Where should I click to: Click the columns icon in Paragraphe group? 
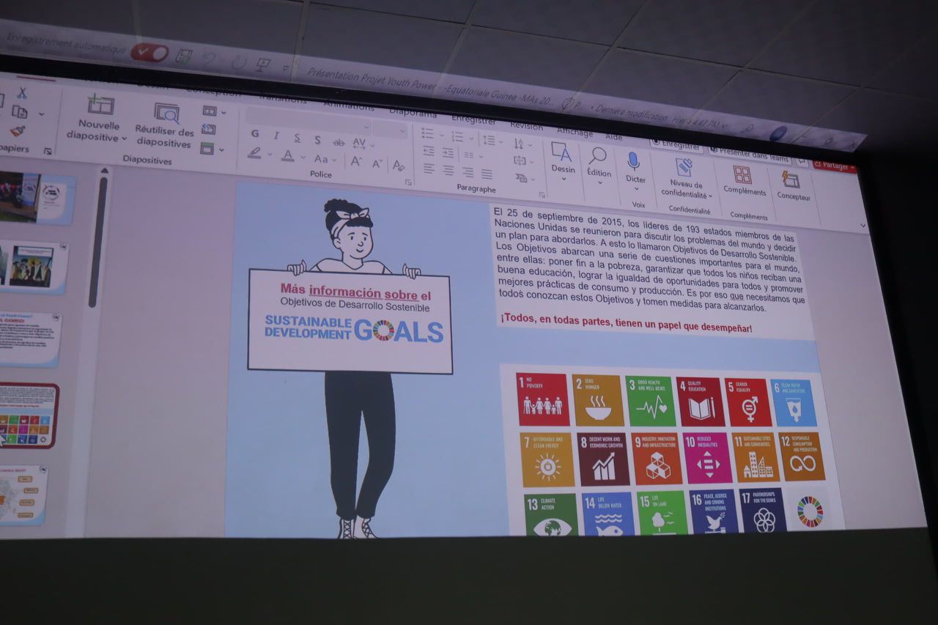(x=470, y=155)
